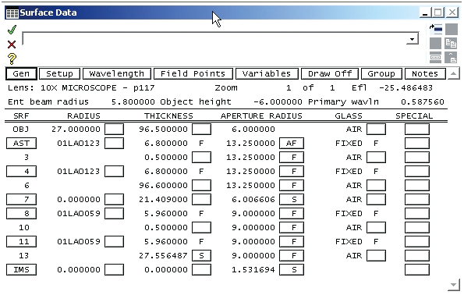Viewport: 464px width, 295px height.
Task: Click the thickness value 21.409000
Action: 163,199
